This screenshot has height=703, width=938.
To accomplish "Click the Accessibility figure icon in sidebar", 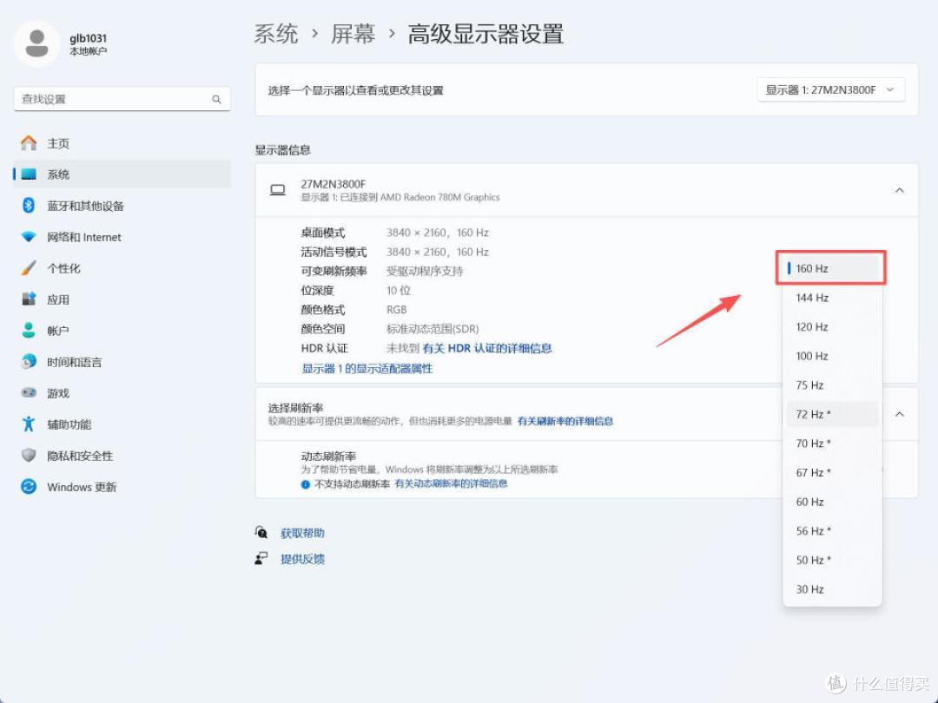I will 29,424.
